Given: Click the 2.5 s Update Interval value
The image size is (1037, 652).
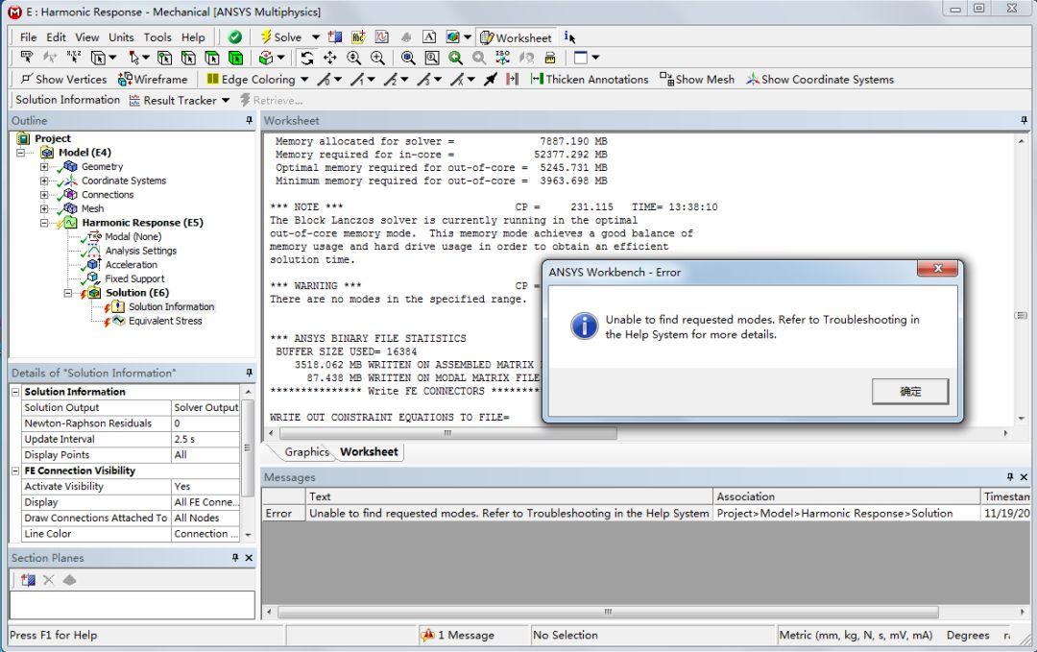Looking at the screenshot, I should pyautogui.click(x=205, y=439).
